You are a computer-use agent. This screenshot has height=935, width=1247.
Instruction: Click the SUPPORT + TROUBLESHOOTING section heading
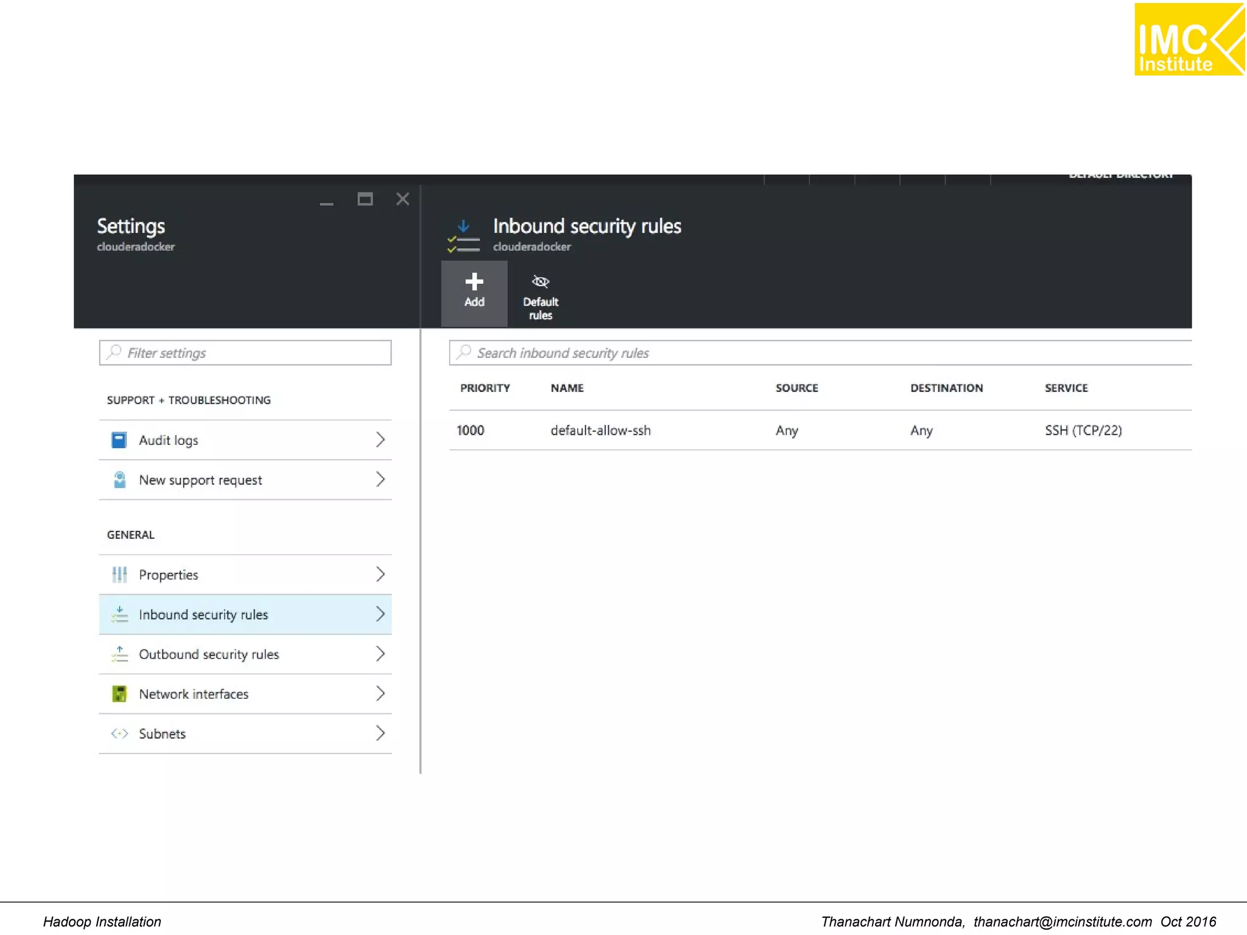click(x=189, y=400)
